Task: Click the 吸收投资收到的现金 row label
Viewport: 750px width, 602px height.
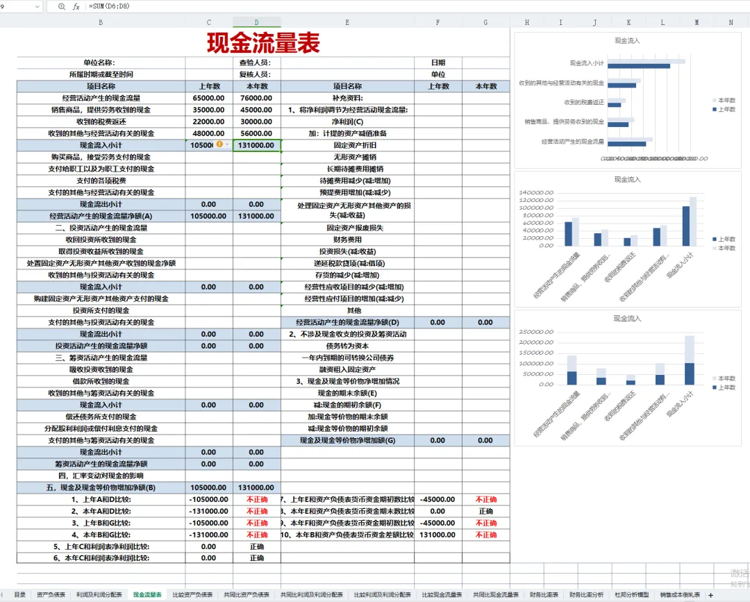Action: [101, 369]
